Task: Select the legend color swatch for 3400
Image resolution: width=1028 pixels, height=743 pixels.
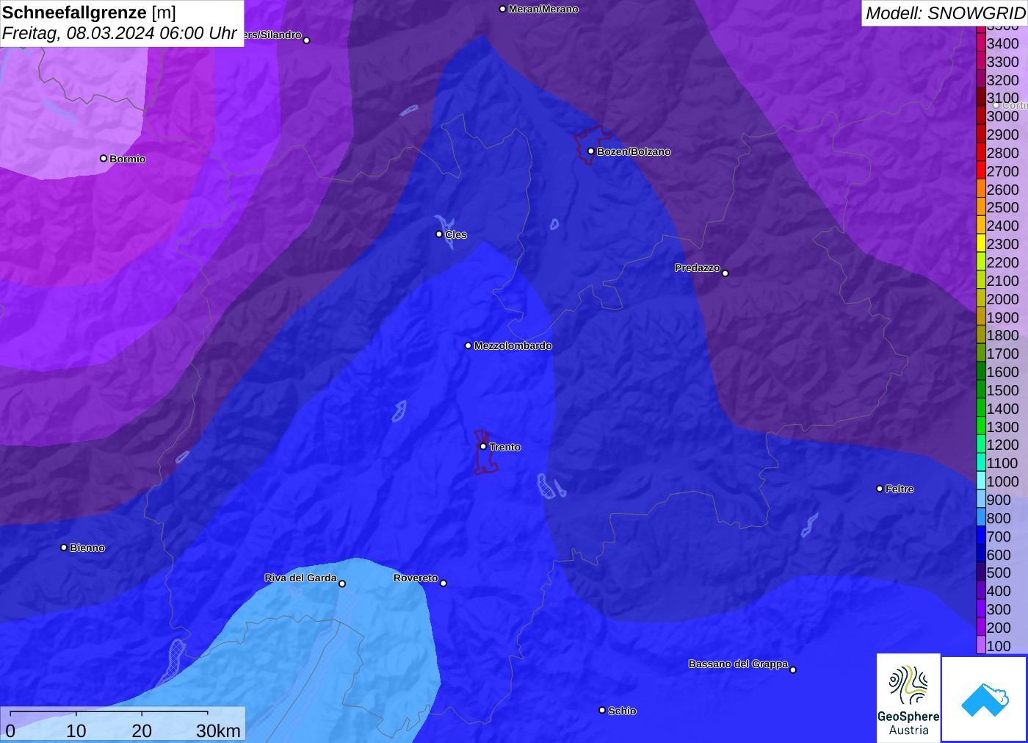Action: pyautogui.click(x=981, y=43)
